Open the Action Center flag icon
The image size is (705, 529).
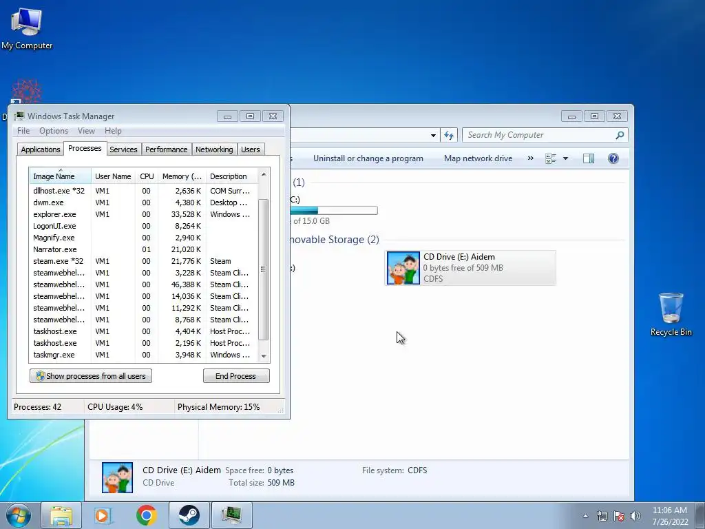click(619, 516)
